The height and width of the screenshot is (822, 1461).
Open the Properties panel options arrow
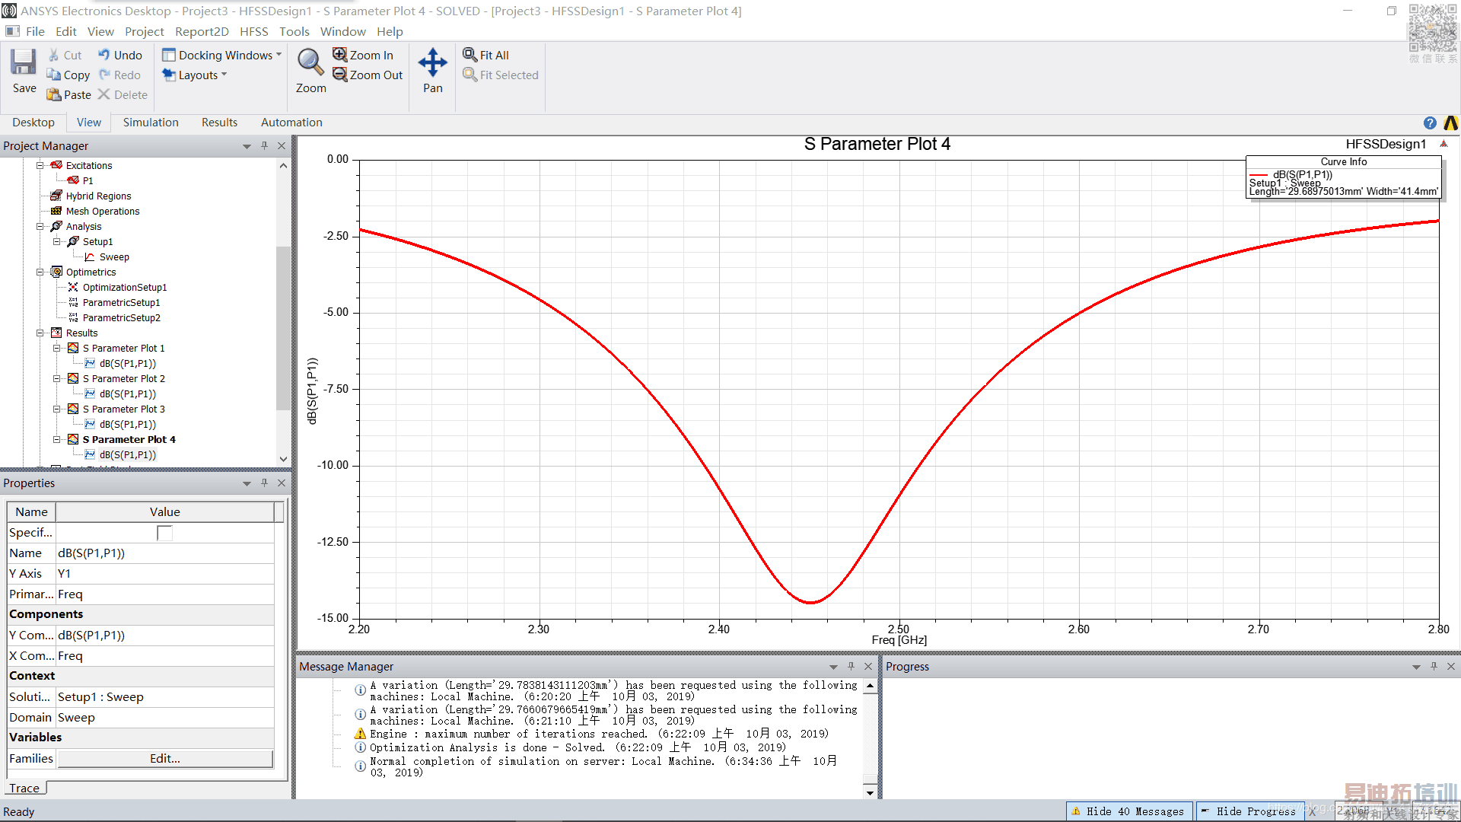pyautogui.click(x=247, y=483)
